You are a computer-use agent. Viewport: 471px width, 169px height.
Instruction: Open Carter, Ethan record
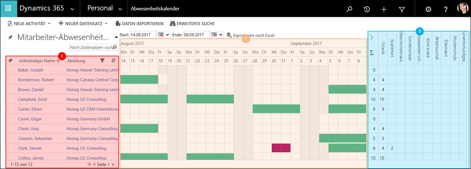tap(30, 109)
